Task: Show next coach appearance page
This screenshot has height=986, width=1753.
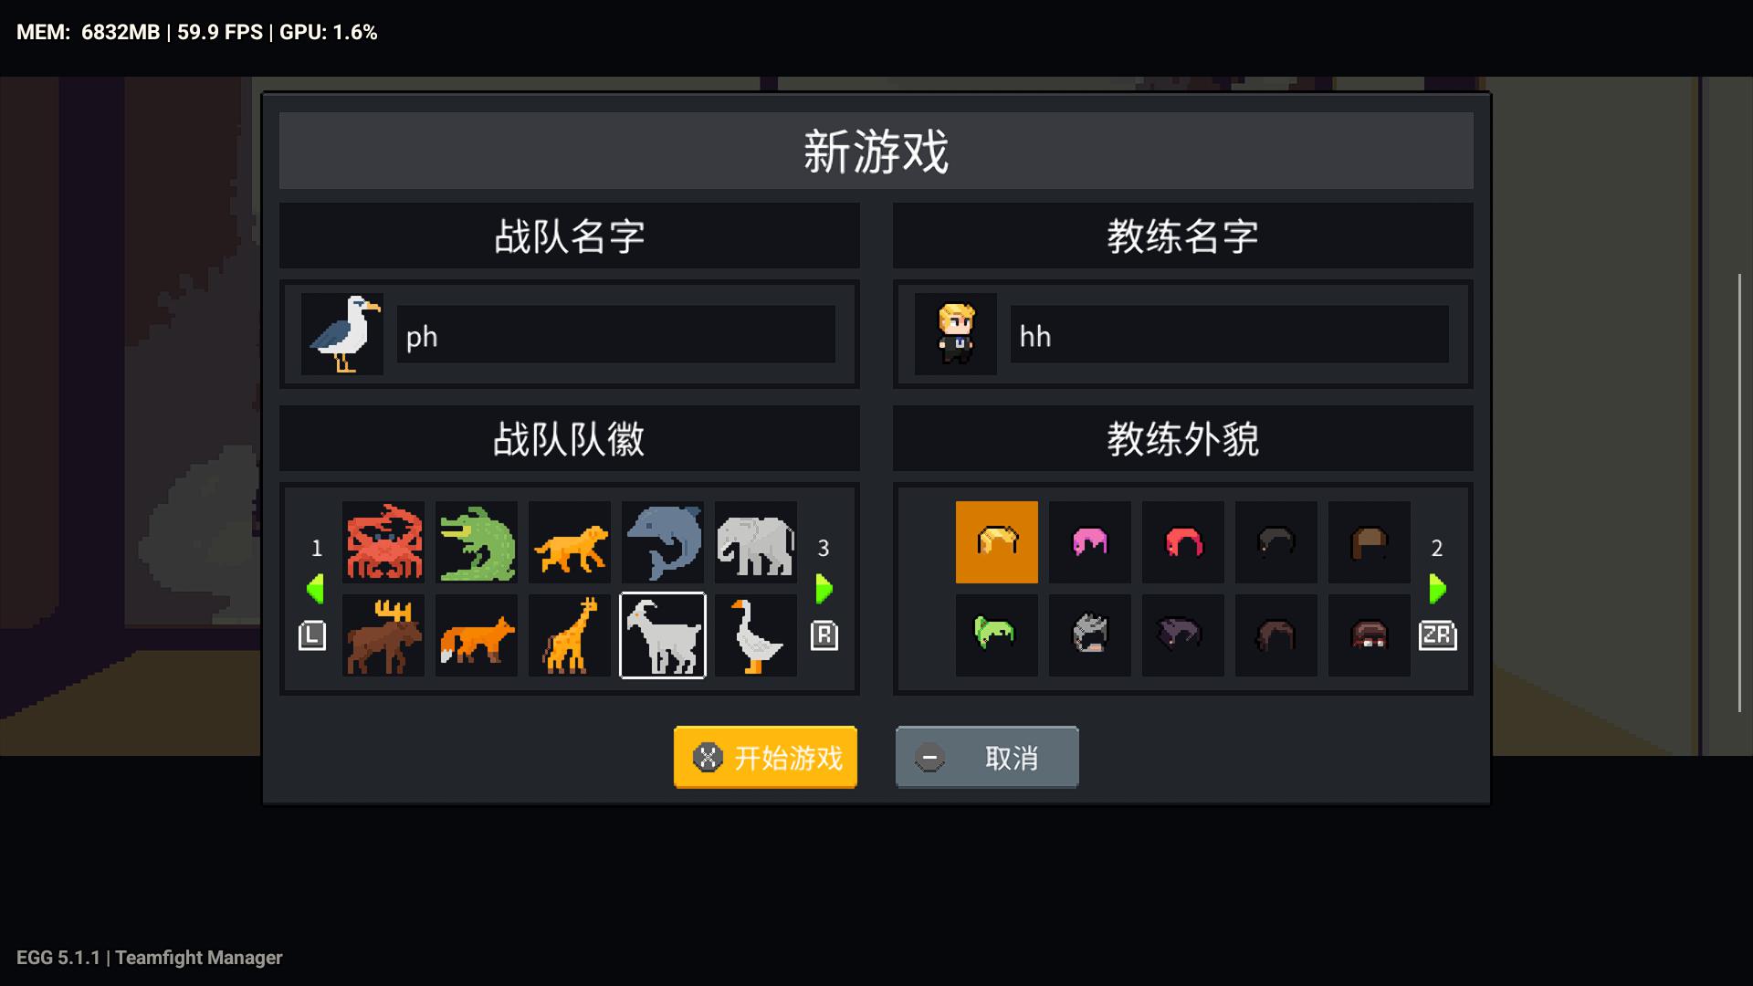Action: pyautogui.click(x=1437, y=589)
